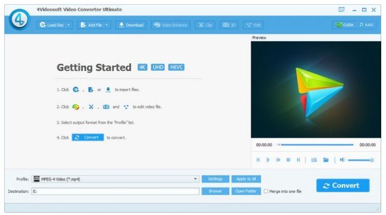
Task: Click the small Convert button in step 4
Action: point(88,138)
